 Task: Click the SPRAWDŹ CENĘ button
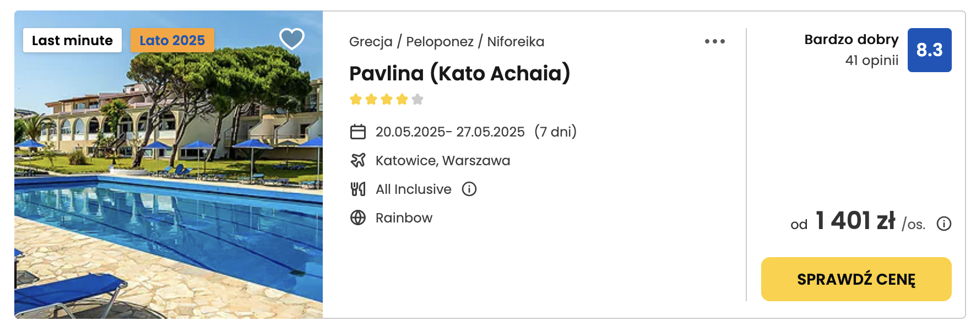856,279
